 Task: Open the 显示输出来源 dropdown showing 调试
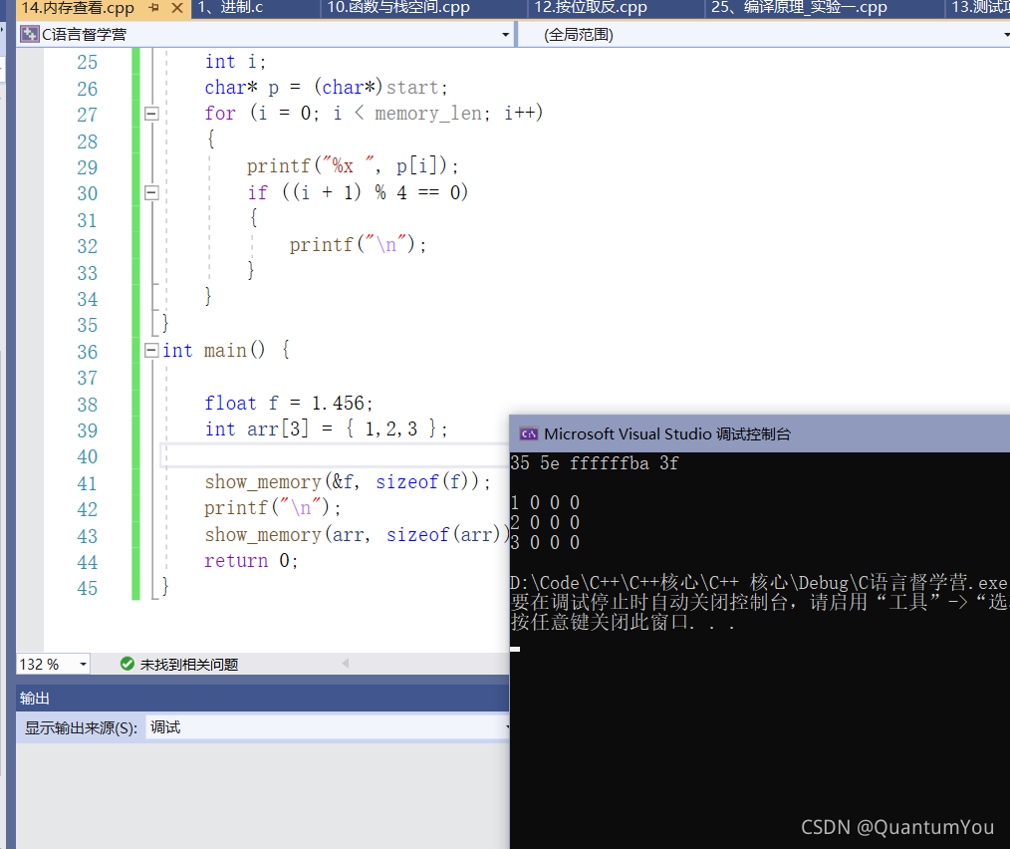pos(328,727)
